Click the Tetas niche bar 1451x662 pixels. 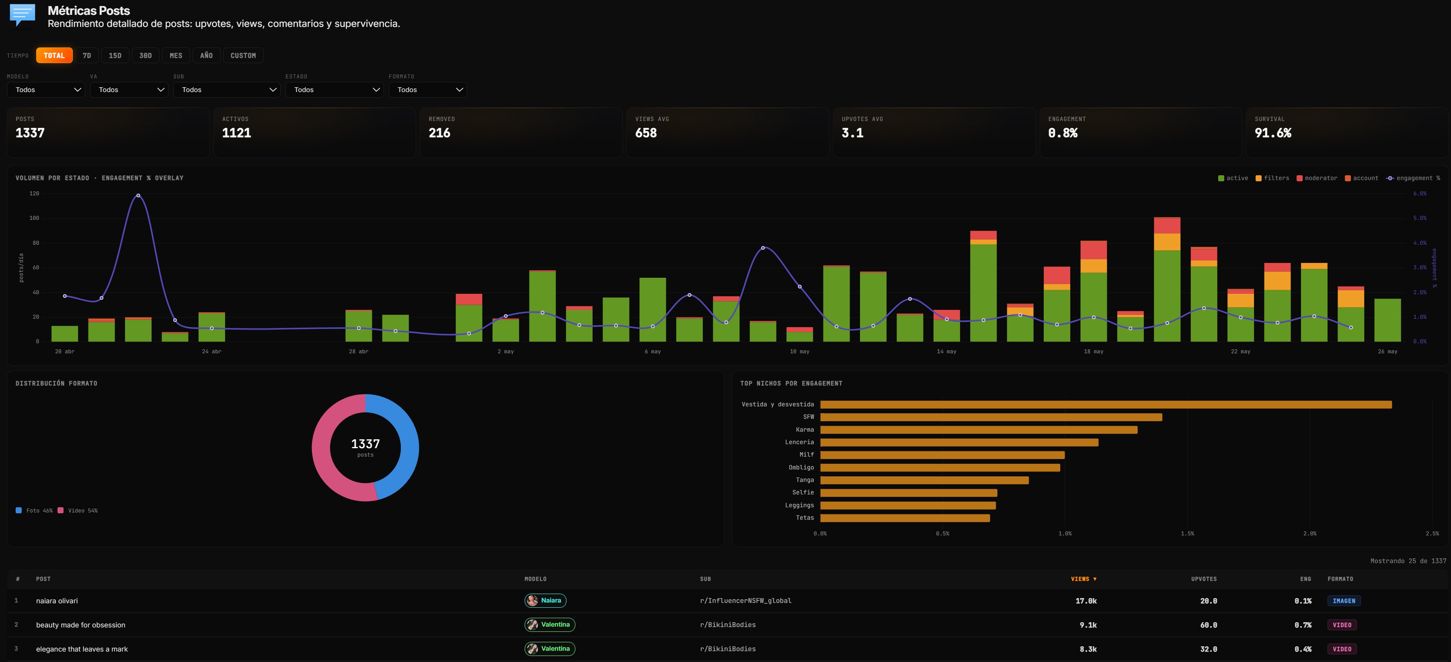pos(905,518)
